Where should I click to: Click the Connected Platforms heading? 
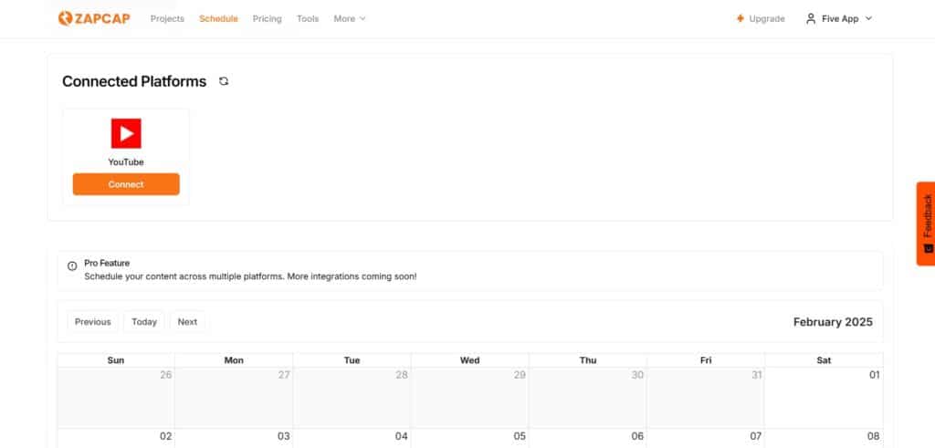(x=134, y=81)
